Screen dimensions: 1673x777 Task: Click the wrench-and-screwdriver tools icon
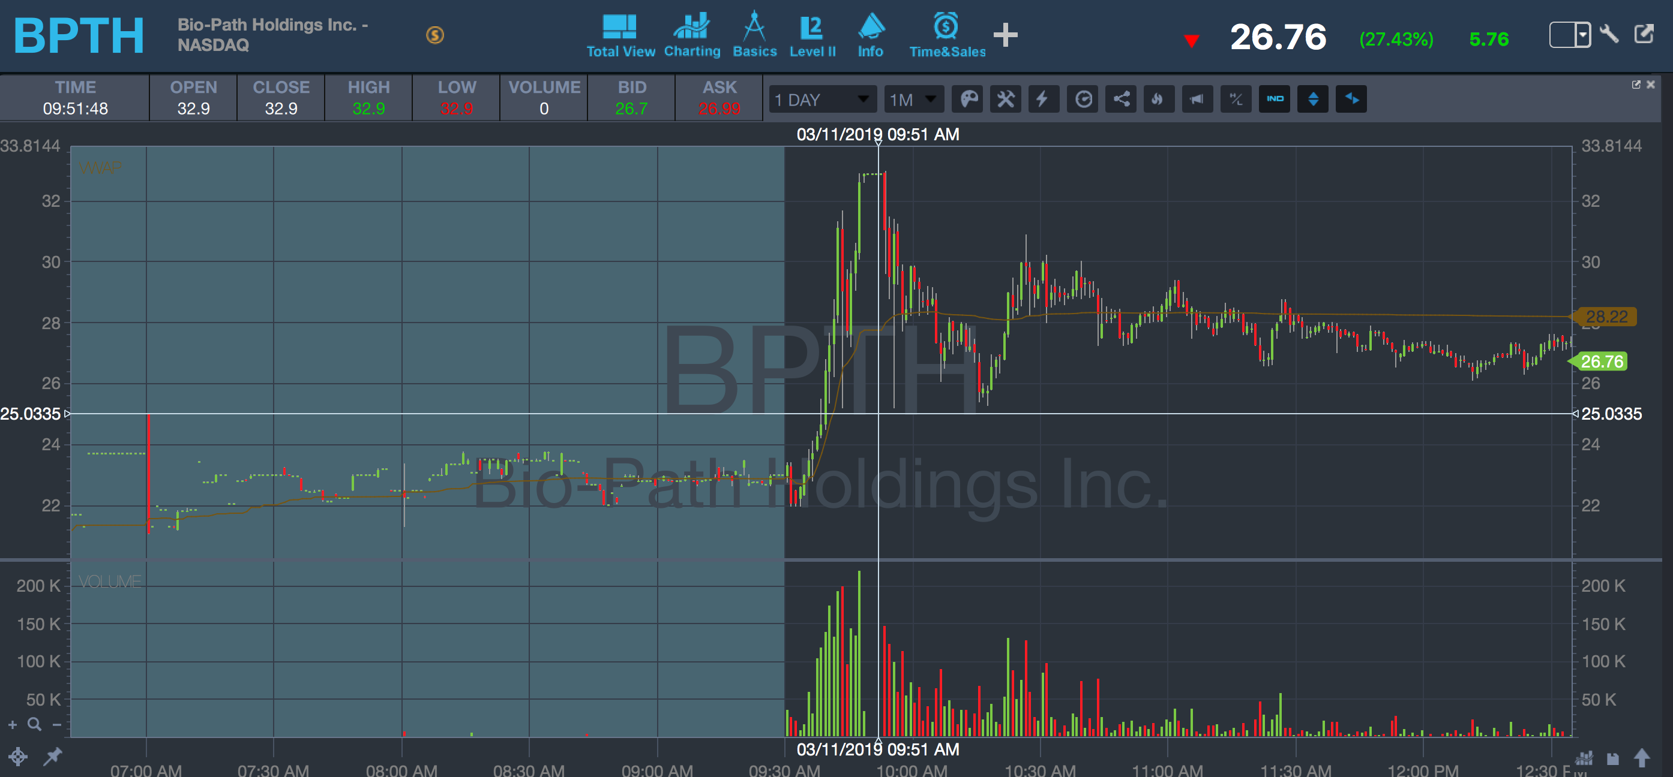click(x=1005, y=100)
